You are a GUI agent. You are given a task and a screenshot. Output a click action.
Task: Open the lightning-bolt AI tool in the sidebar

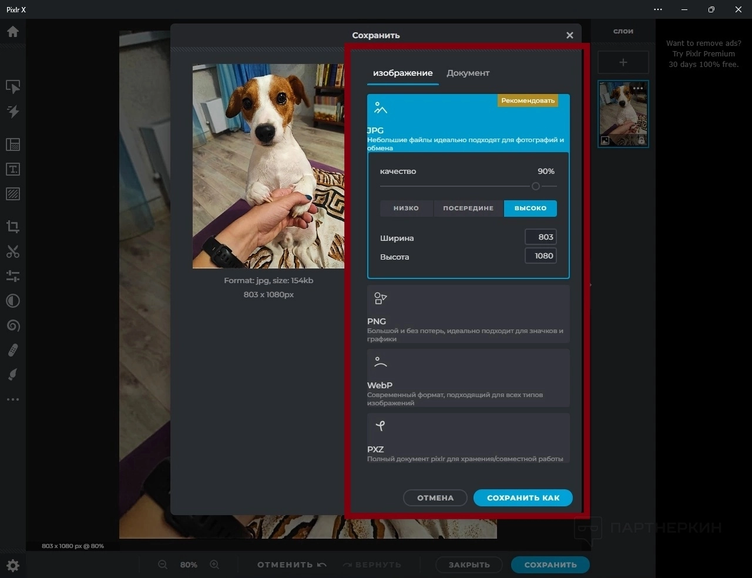pyautogui.click(x=13, y=112)
